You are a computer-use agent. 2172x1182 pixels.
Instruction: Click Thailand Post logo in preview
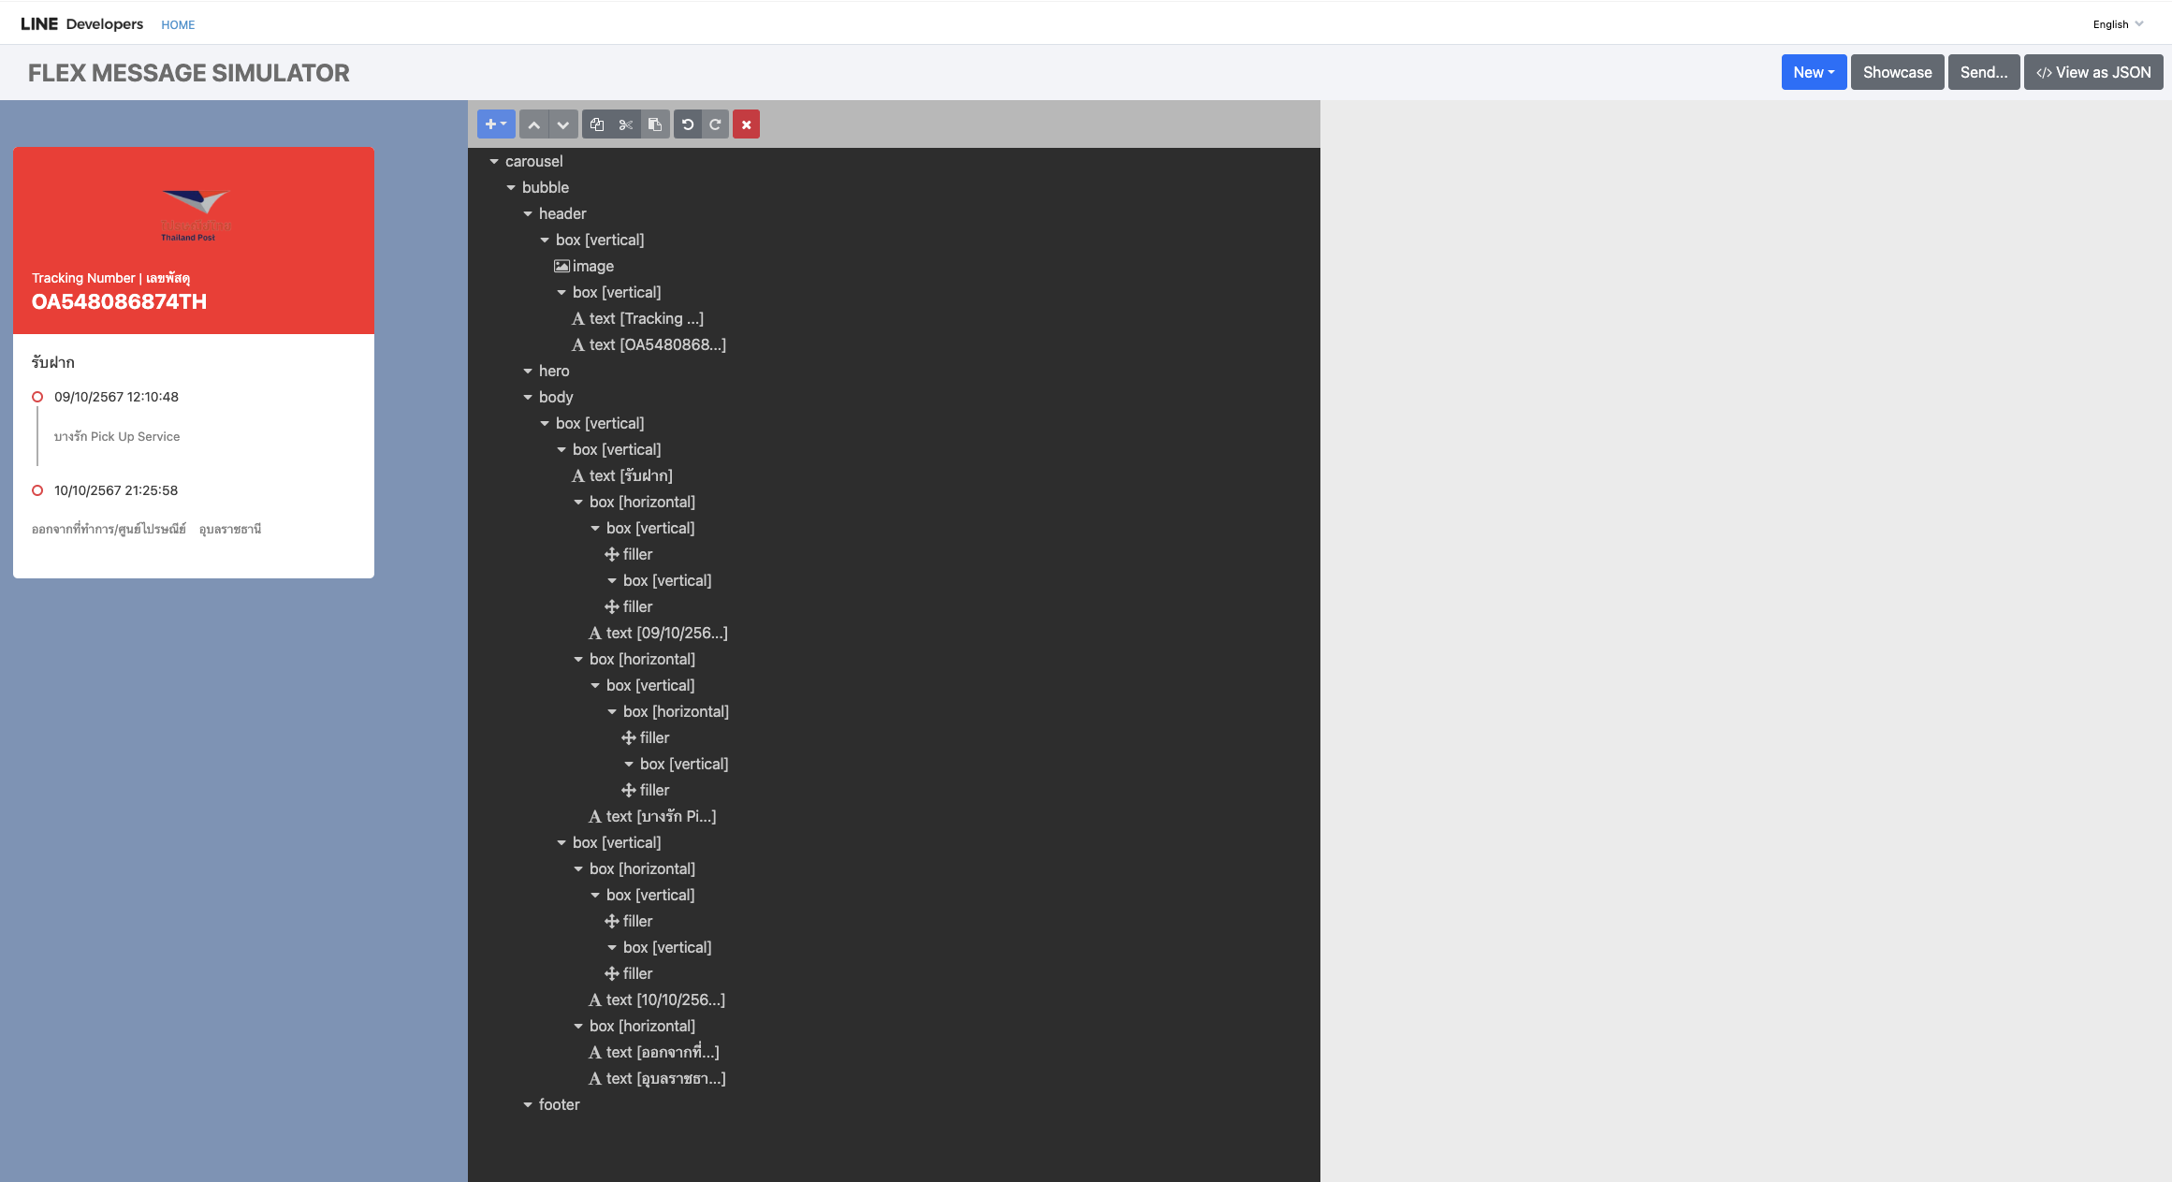point(196,215)
